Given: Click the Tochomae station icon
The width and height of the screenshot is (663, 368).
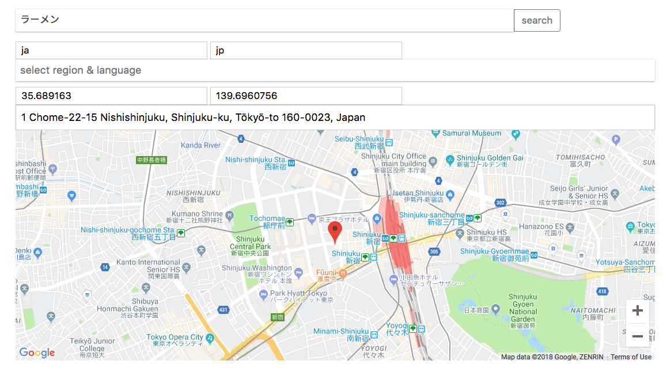Looking at the screenshot, I should [x=291, y=222].
